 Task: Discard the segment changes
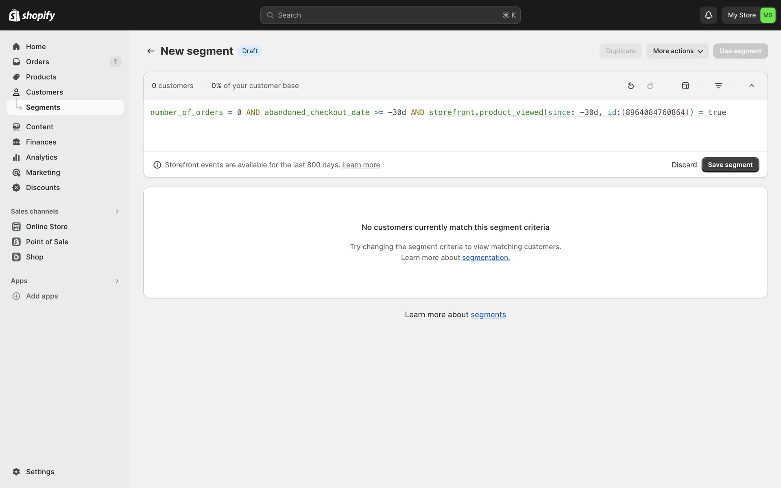click(x=684, y=165)
